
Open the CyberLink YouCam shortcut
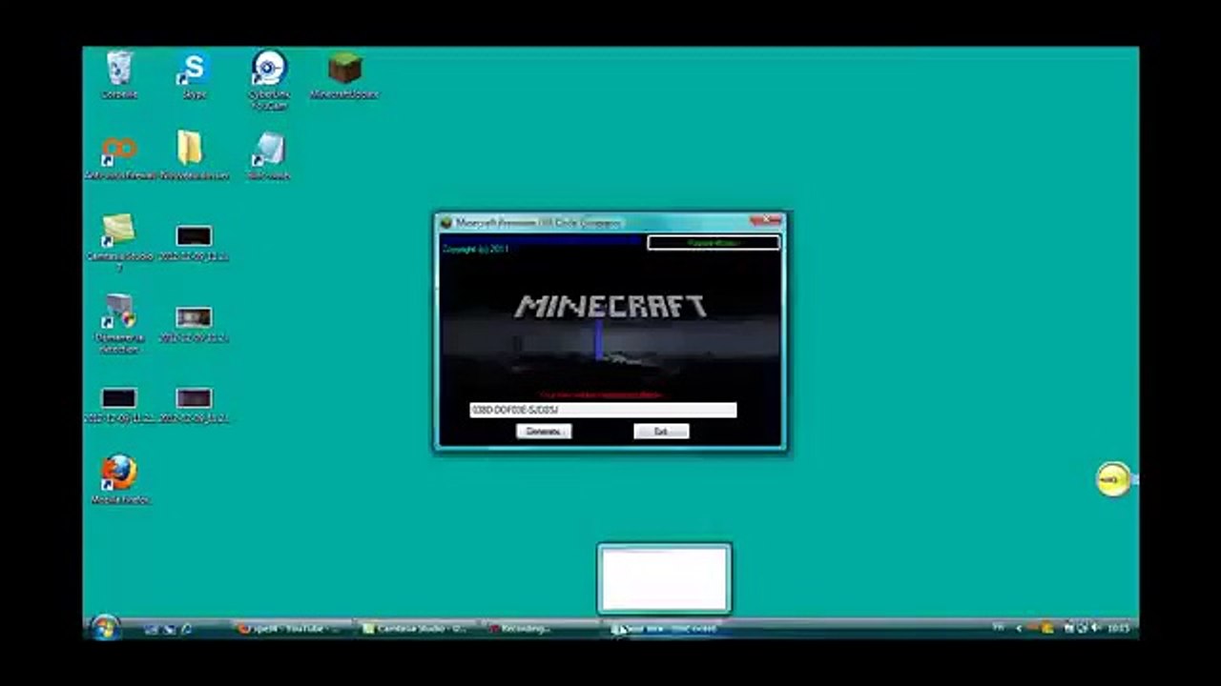pos(269,80)
